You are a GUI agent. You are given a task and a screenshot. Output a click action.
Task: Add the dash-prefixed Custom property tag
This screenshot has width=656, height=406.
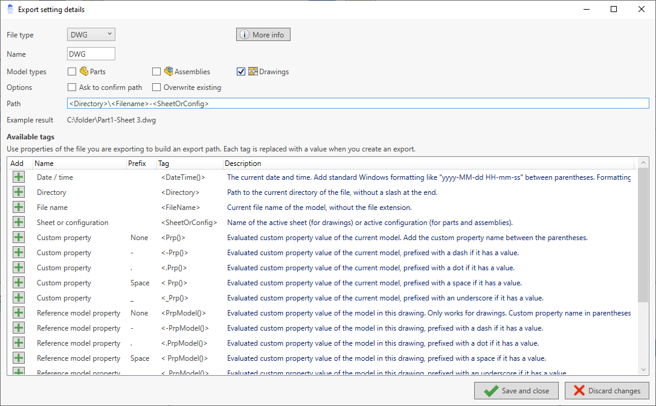pyautogui.click(x=18, y=252)
